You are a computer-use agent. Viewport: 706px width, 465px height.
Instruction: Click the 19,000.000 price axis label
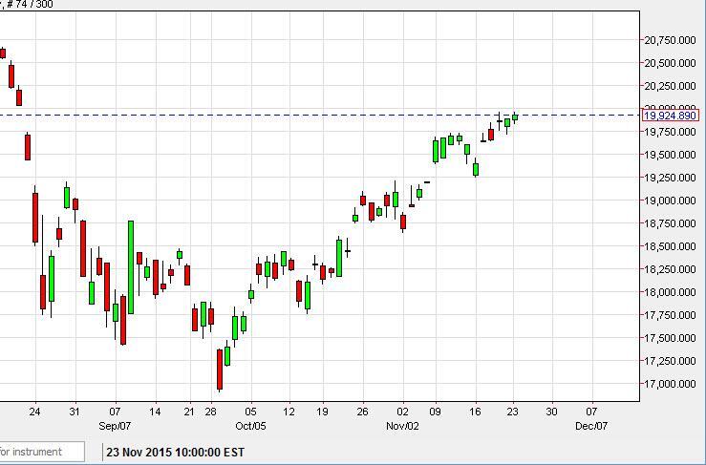669,201
